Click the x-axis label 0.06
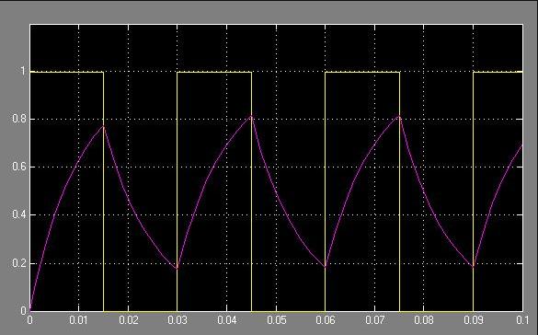This screenshot has width=538, height=335. click(x=326, y=320)
